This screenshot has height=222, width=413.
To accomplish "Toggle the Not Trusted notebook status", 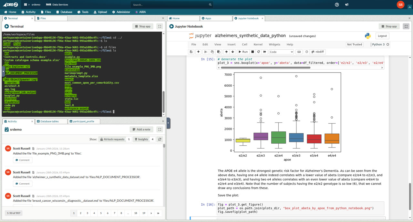I will (354, 44).
